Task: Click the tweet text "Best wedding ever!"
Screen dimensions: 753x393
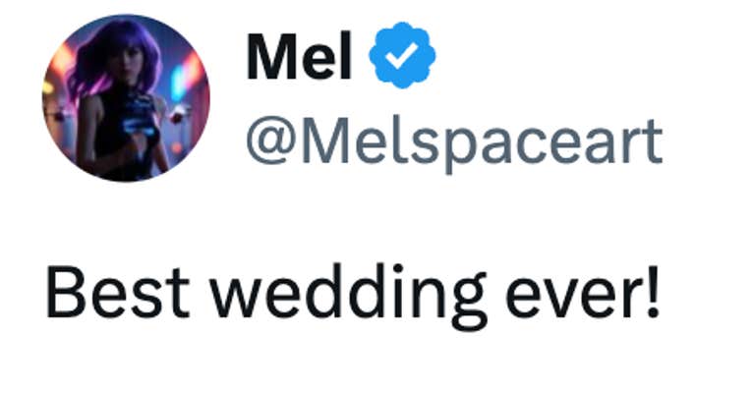Action: pyautogui.click(x=352, y=294)
